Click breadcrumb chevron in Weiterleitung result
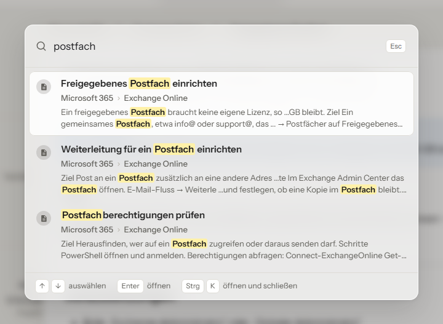Image resolution: width=443 pixels, height=324 pixels. [x=119, y=164]
